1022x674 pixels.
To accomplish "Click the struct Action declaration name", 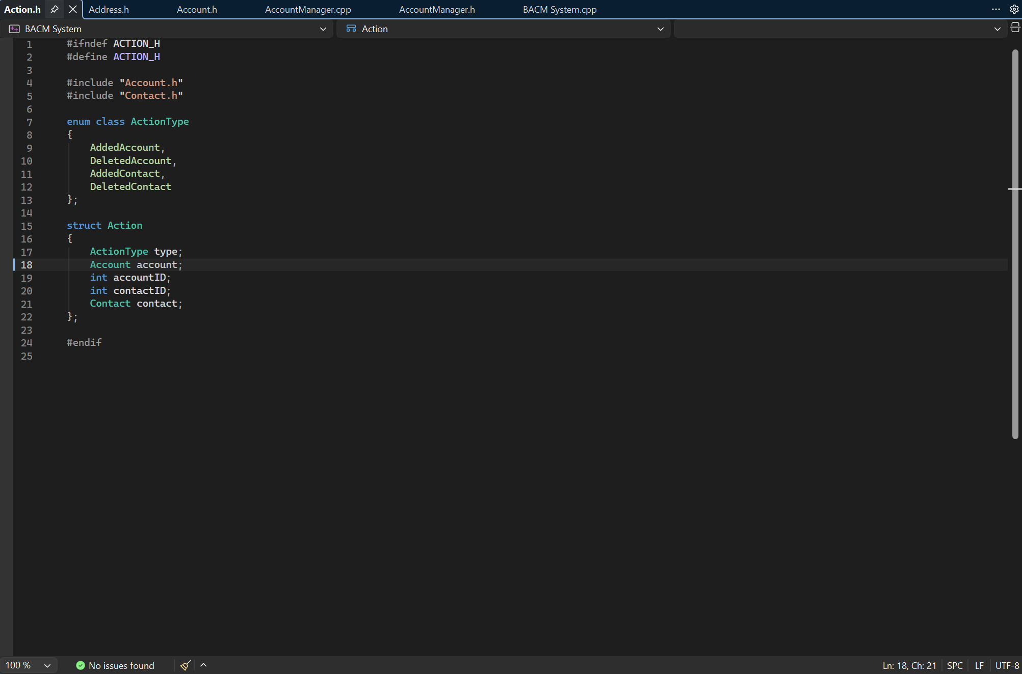I will tap(125, 225).
